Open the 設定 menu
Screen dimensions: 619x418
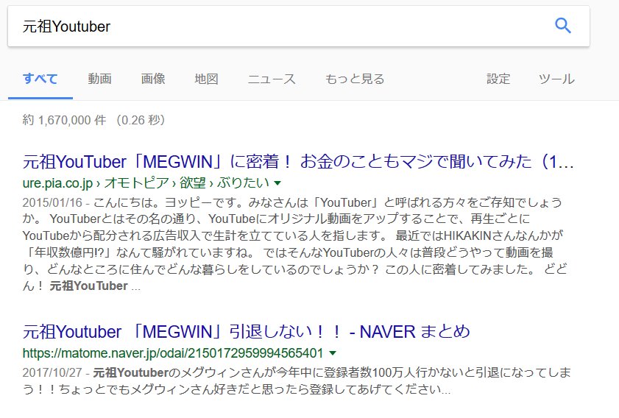pos(498,79)
